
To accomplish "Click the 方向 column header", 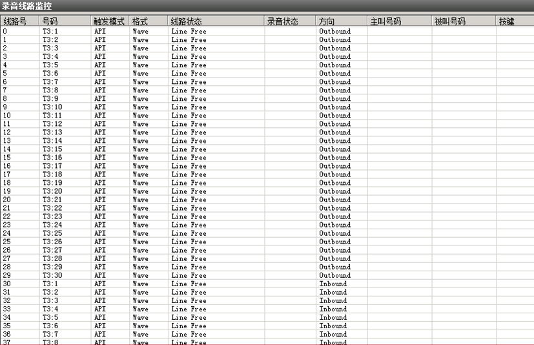I will click(341, 21).
